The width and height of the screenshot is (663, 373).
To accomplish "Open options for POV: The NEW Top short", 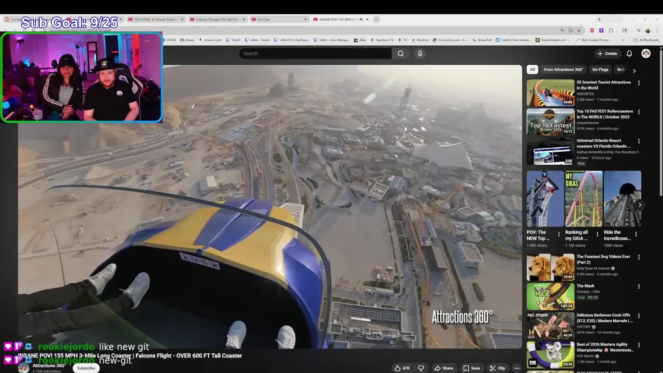I will click(558, 234).
